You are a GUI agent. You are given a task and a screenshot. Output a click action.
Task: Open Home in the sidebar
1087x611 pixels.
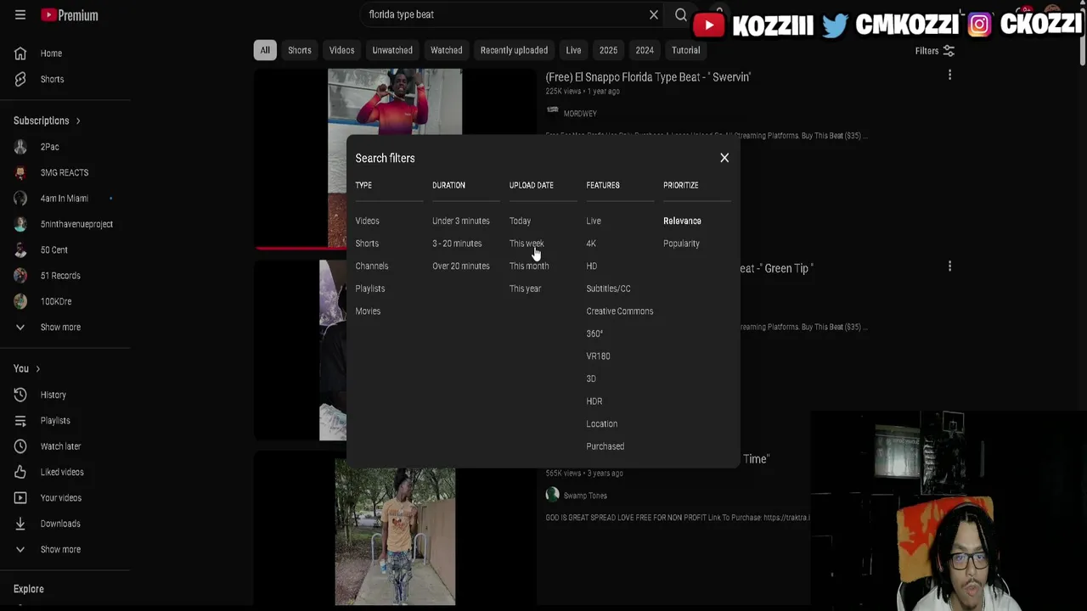tap(51, 53)
